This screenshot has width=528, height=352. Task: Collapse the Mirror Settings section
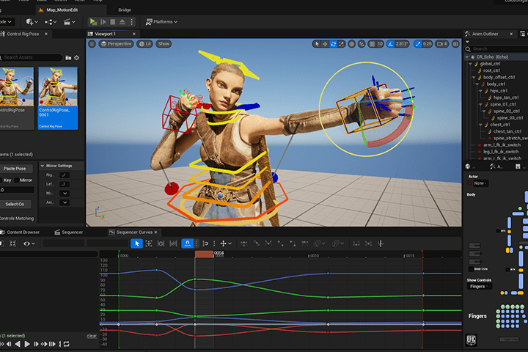coord(43,166)
